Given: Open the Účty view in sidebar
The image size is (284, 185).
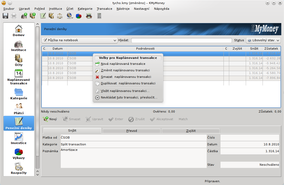Looking at the screenshot, I should coord(19,60).
